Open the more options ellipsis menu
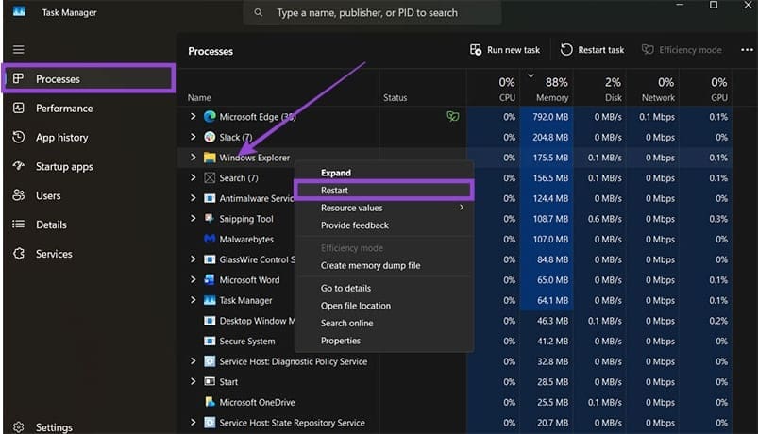Image resolution: width=758 pixels, height=434 pixels. [x=747, y=50]
